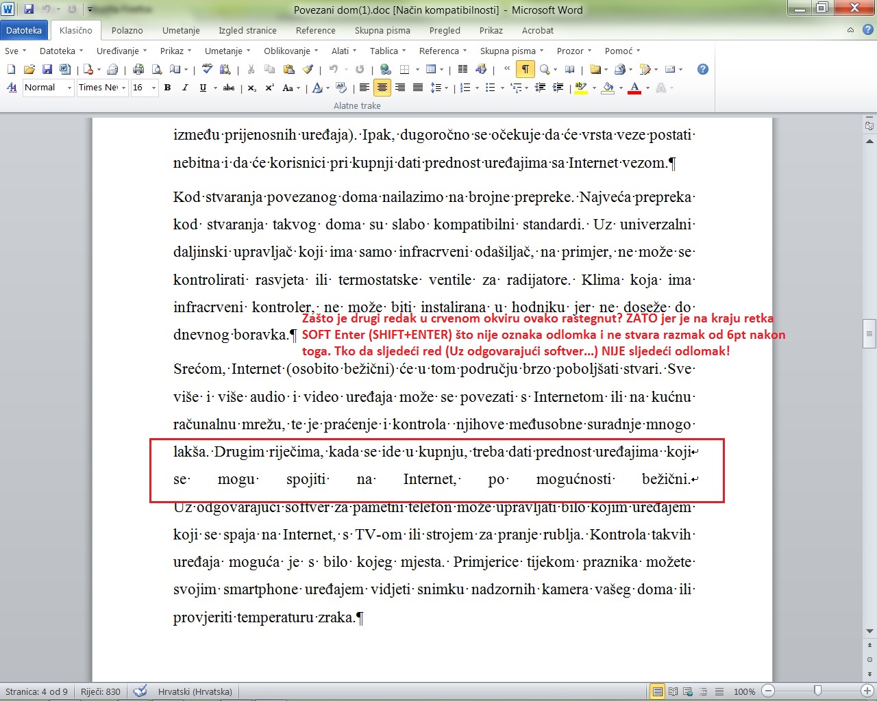This screenshot has width=877, height=701.
Task: Click the language 'Hrvatski (Hrvatska)' in status bar
Action: click(195, 691)
